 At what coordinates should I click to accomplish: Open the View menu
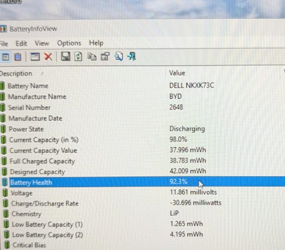[42, 43]
